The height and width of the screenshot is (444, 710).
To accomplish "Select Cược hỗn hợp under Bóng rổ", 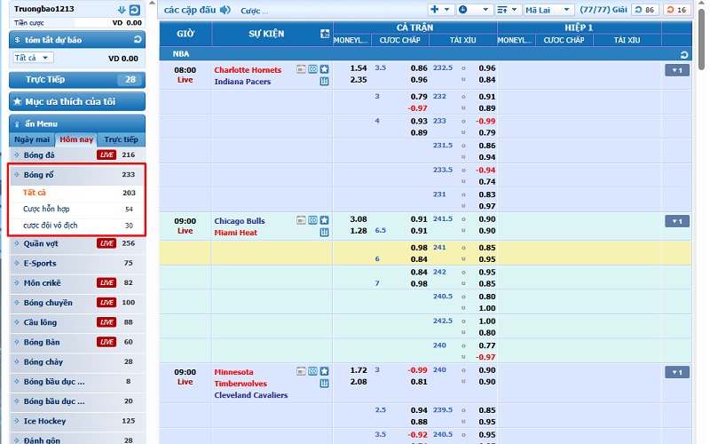I will (46, 209).
